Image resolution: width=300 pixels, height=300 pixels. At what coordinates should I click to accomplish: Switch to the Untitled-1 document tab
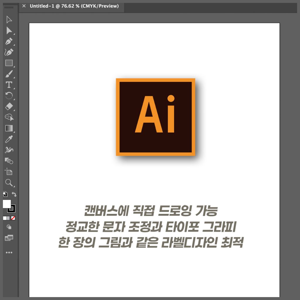click(74, 6)
